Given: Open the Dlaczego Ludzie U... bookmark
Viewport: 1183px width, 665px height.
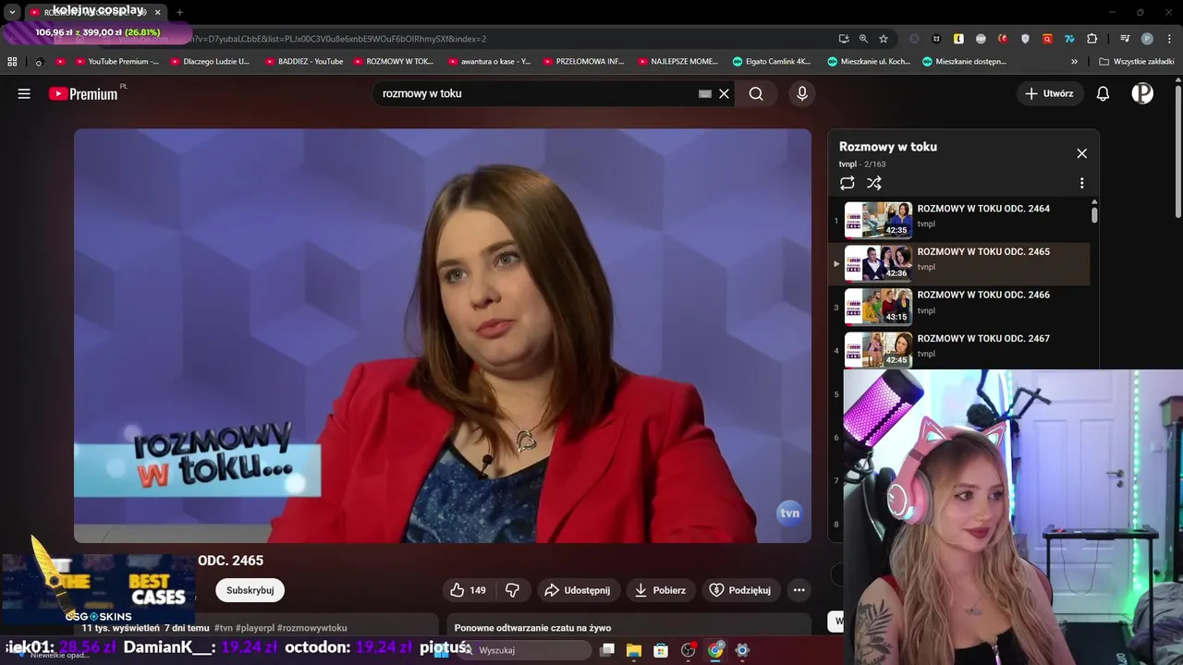Looking at the screenshot, I should (x=210, y=62).
